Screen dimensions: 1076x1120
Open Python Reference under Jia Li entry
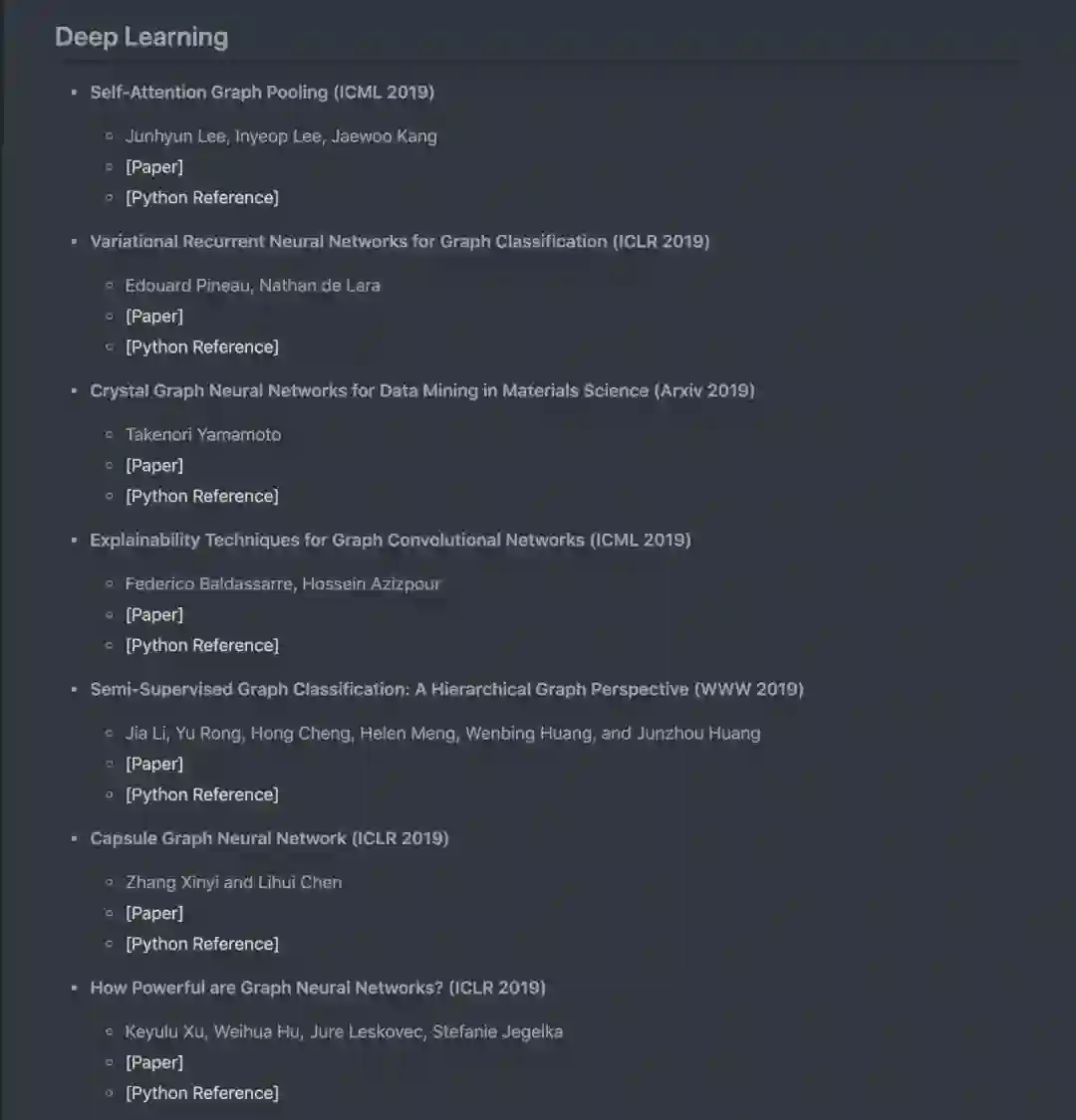click(x=201, y=794)
